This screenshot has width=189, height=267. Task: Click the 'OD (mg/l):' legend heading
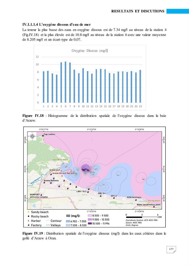tap(73, 216)
